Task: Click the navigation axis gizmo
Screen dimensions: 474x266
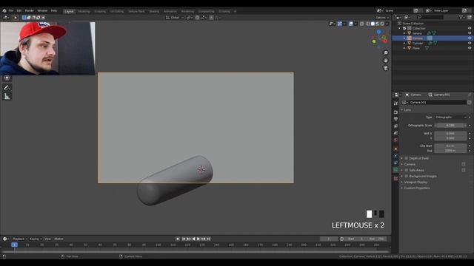Action: coord(379,38)
